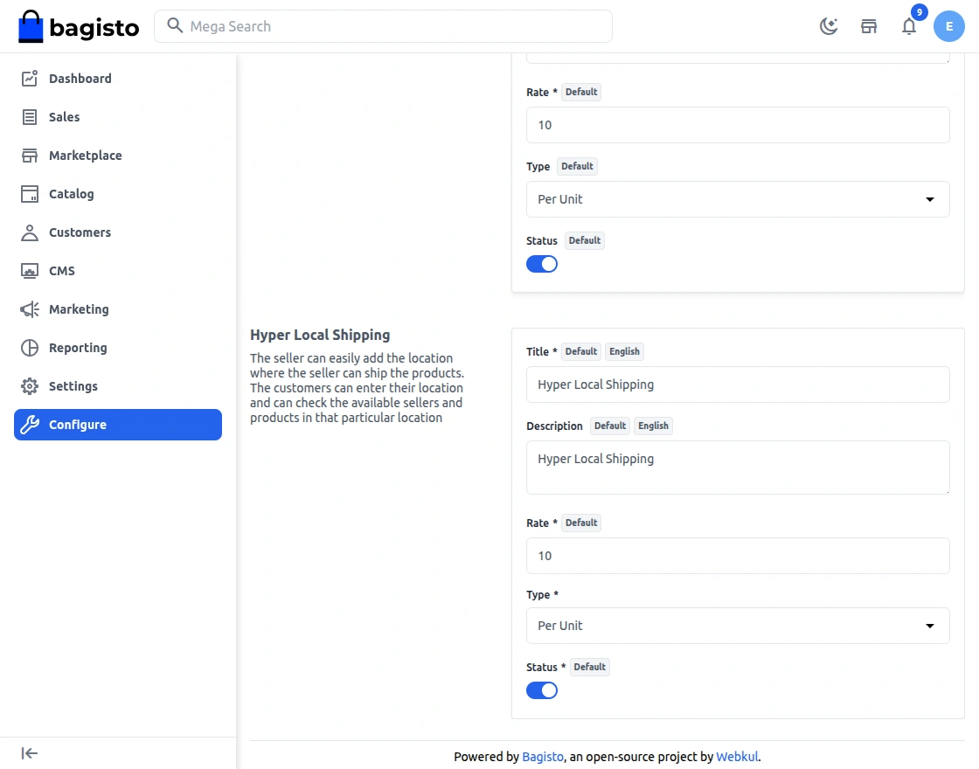The image size is (979, 769).
Task: Click the storefront visit icon
Action: [868, 26]
